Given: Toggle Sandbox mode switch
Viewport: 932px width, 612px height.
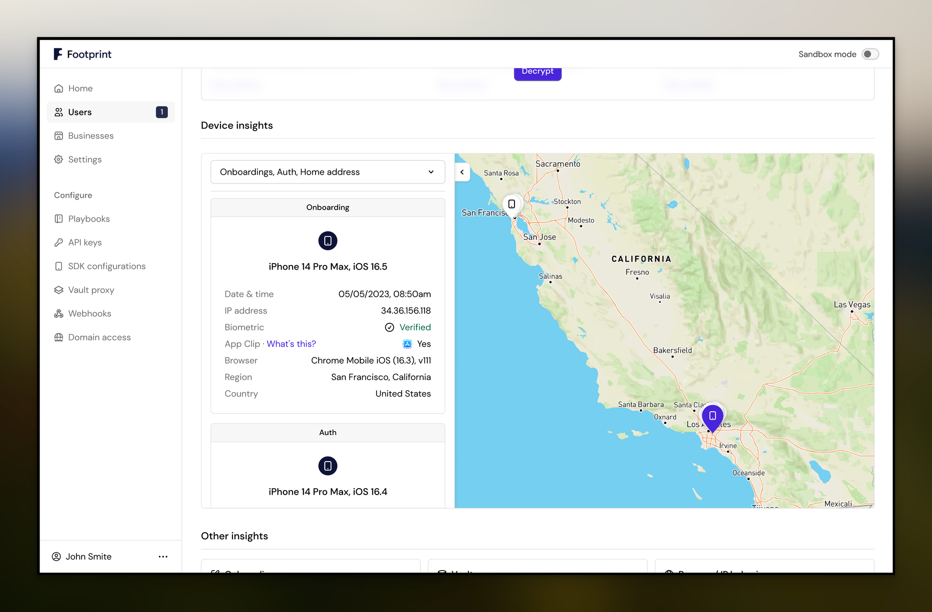Looking at the screenshot, I should click(870, 54).
